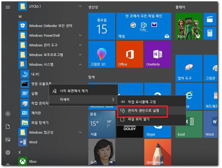Viewport: 222px width, 168px height.
Task: Open Windows Defender 보안 센터 shield icon
Action: coord(23,26)
